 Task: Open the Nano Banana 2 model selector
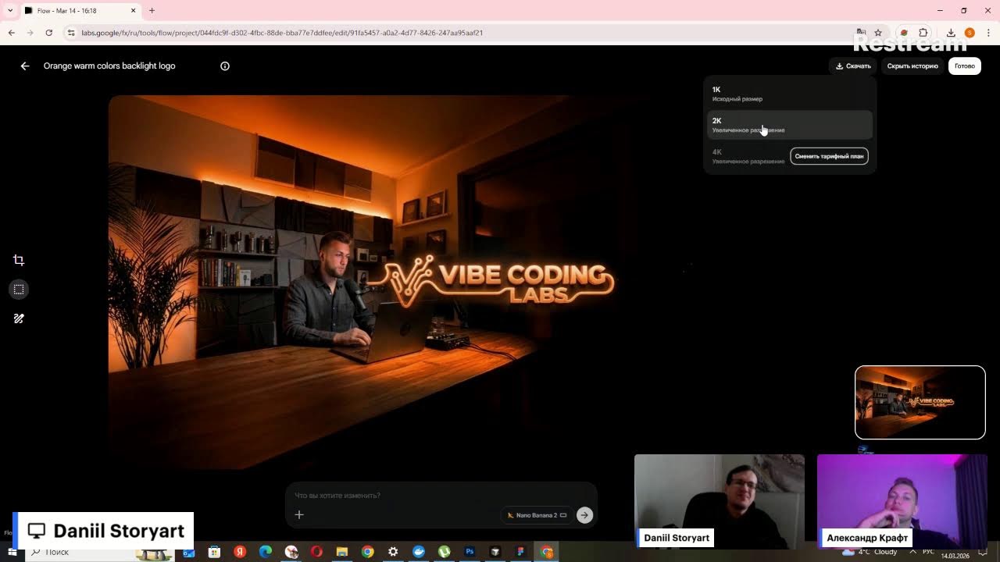coord(537,515)
